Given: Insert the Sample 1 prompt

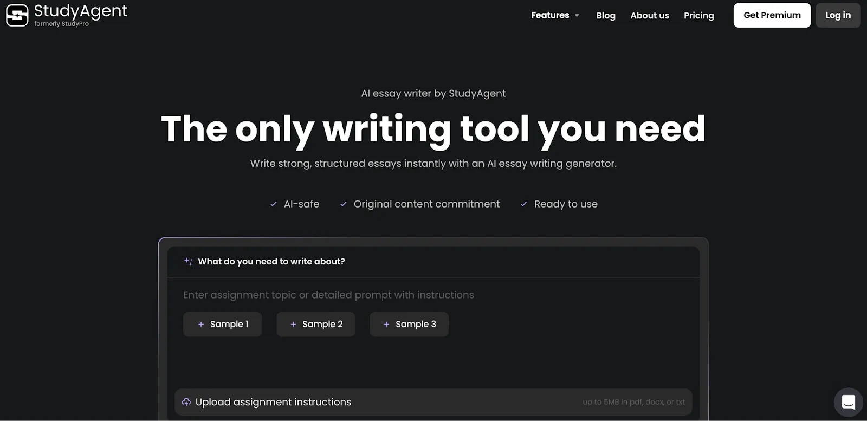Looking at the screenshot, I should coord(223,324).
